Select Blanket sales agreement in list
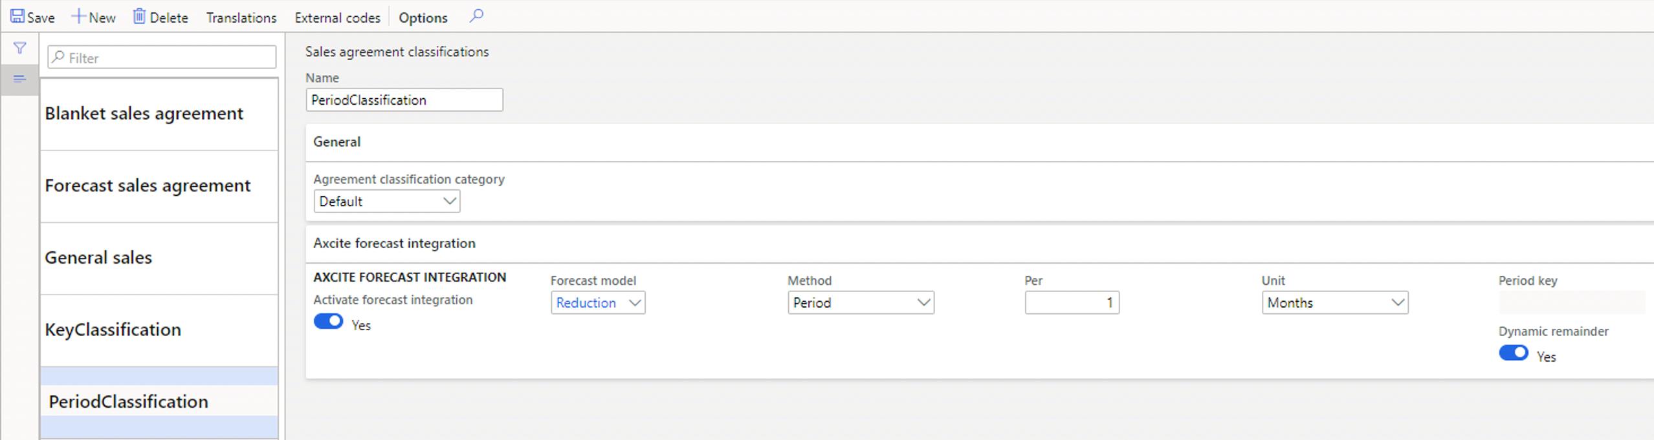The image size is (1654, 440). pos(144,114)
